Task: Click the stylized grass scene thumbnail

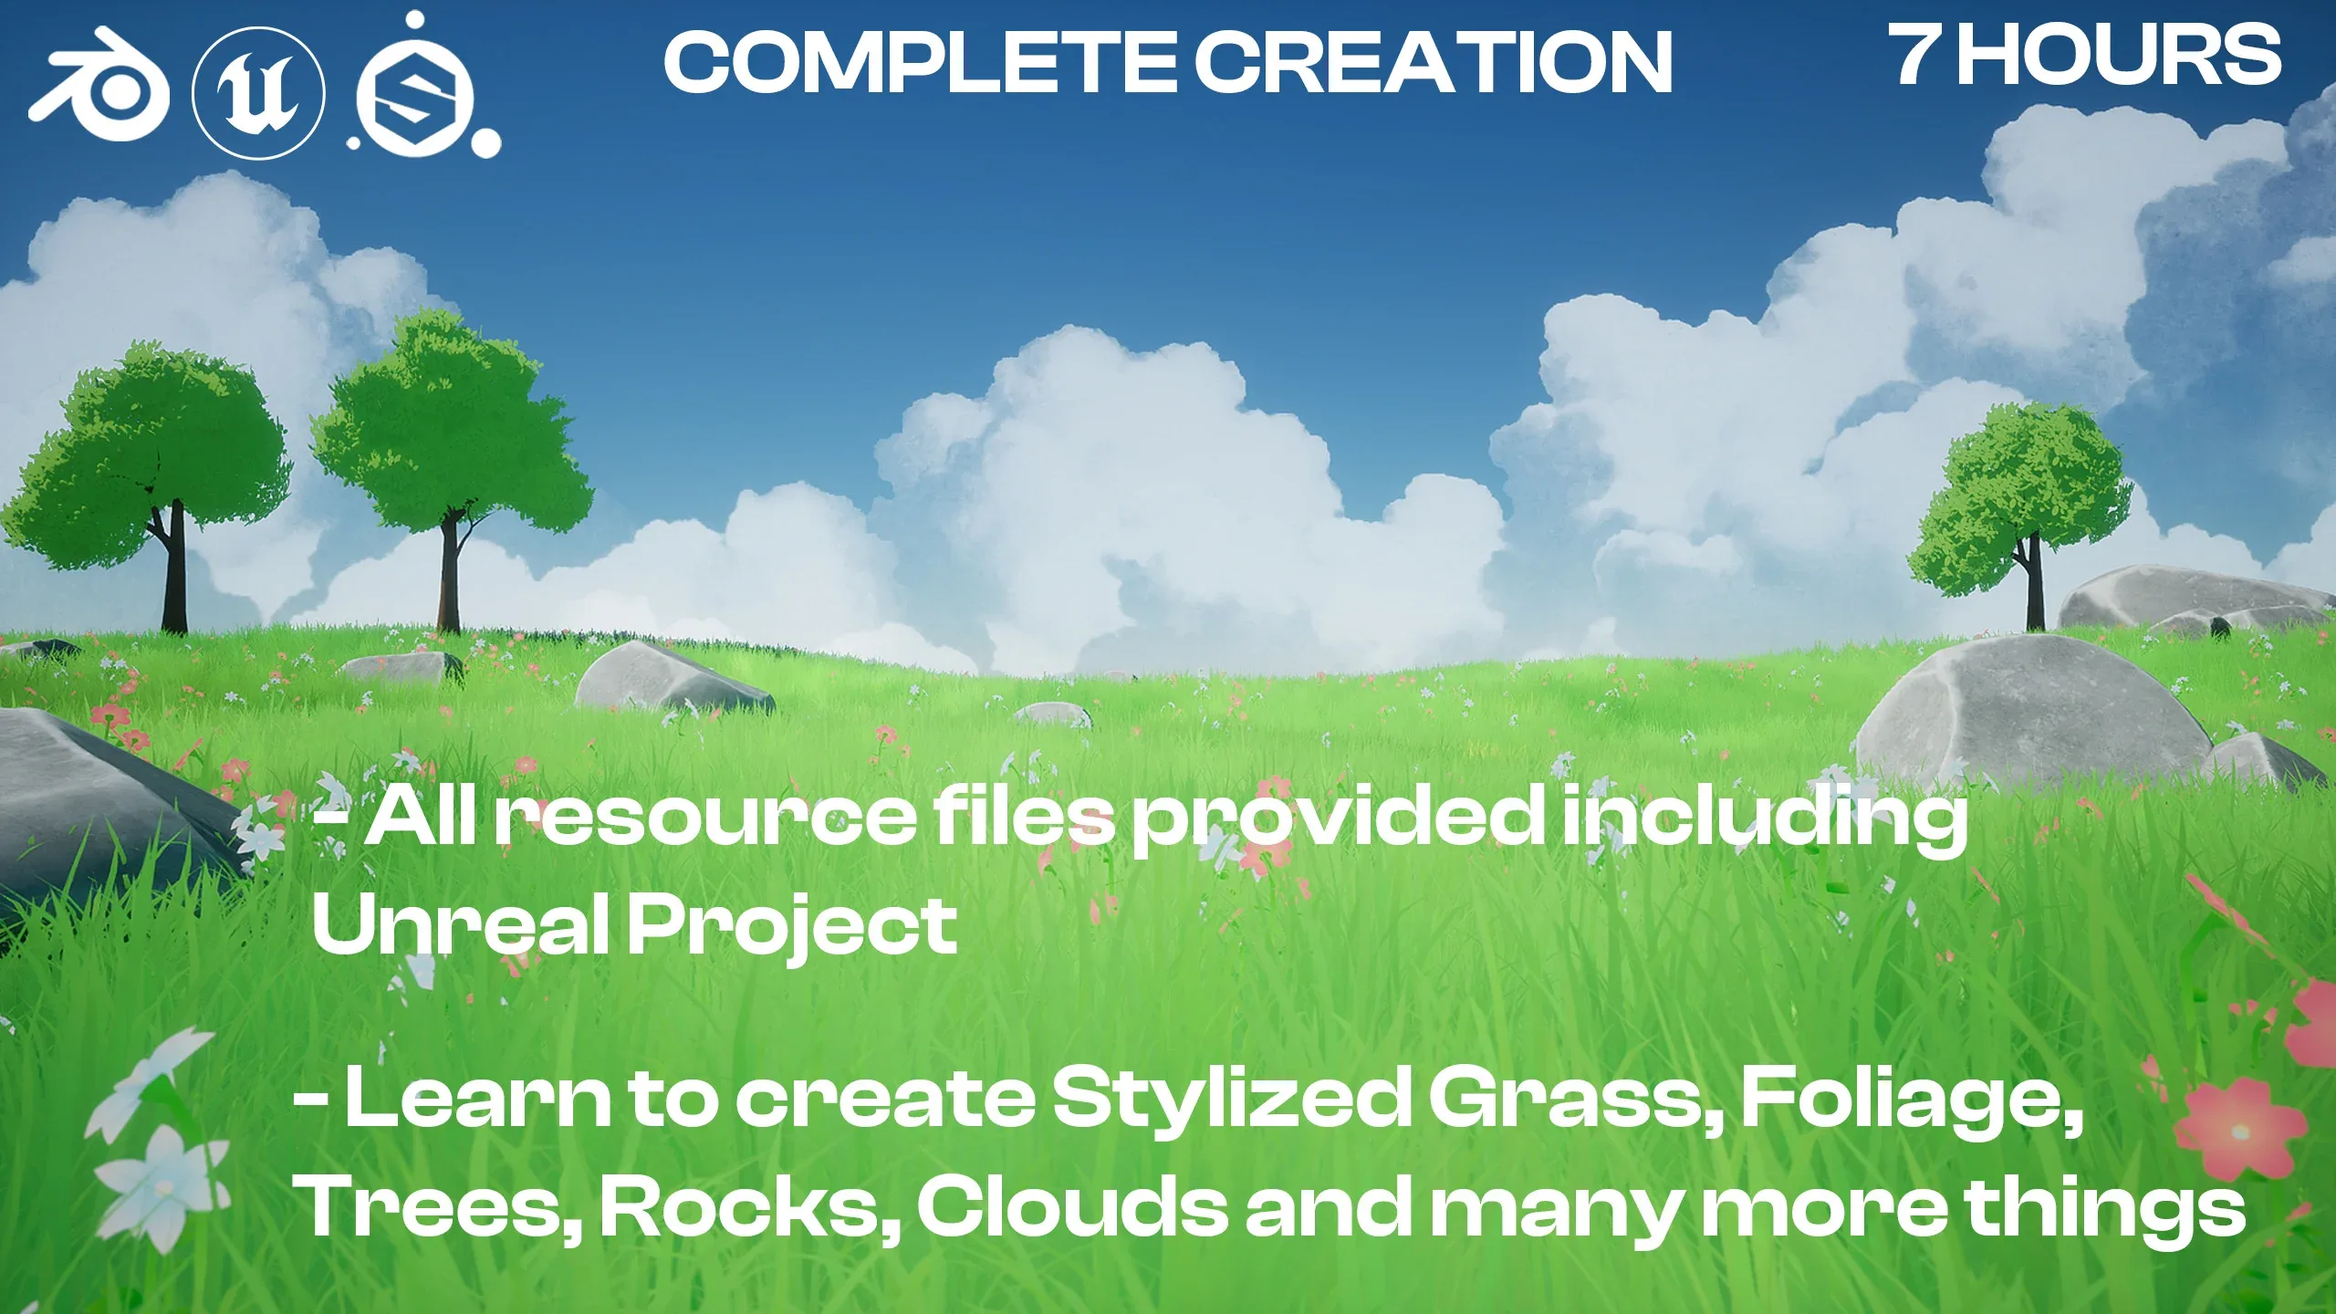Action: click(x=1168, y=658)
